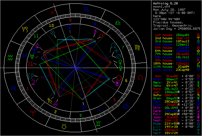The width and height of the screenshot is (202, 136).
Task: Select the Mars glyph at end of Mars row
Action: tap(199, 89)
